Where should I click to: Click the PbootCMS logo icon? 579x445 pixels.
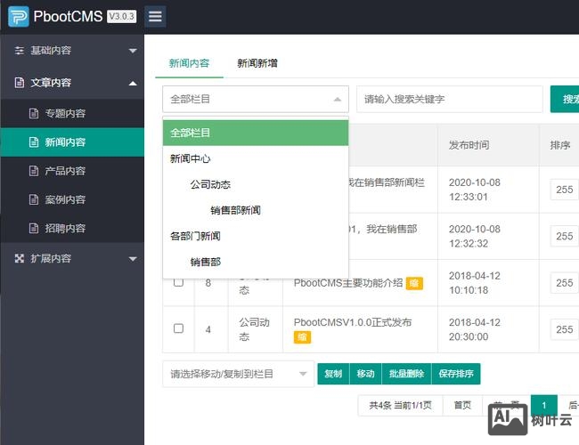(19, 17)
